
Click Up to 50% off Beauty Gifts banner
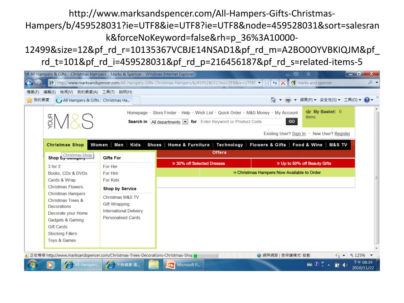tap(304, 163)
